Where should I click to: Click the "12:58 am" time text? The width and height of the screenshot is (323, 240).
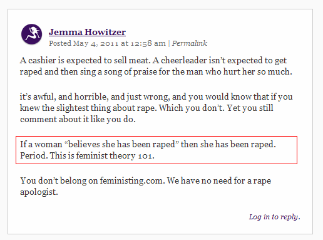pos(148,43)
